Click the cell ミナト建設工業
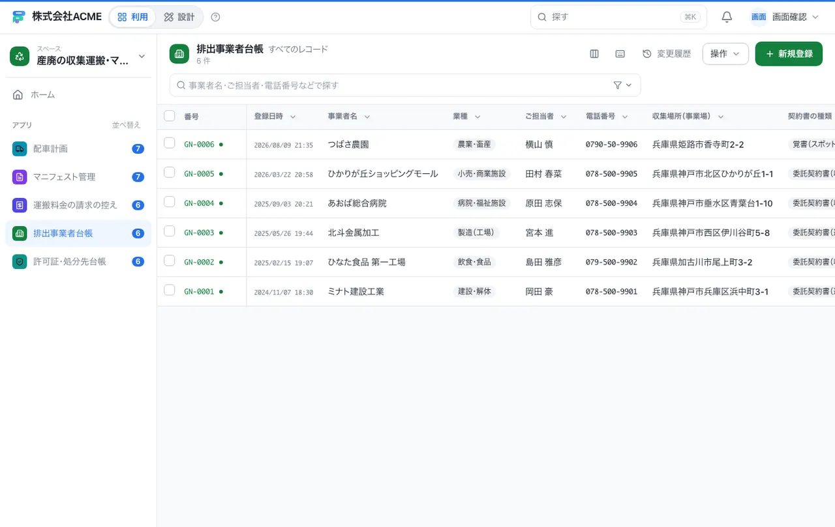Viewport: 835px width, 527px height. (356, 292)
